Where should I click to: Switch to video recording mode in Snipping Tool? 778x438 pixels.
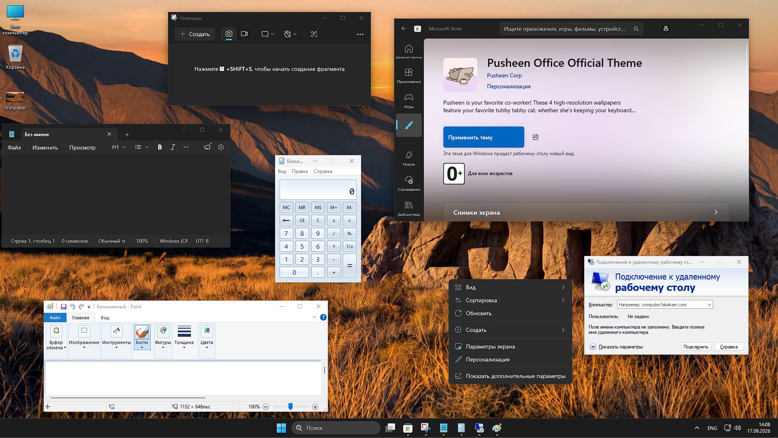tap(244, 34)
